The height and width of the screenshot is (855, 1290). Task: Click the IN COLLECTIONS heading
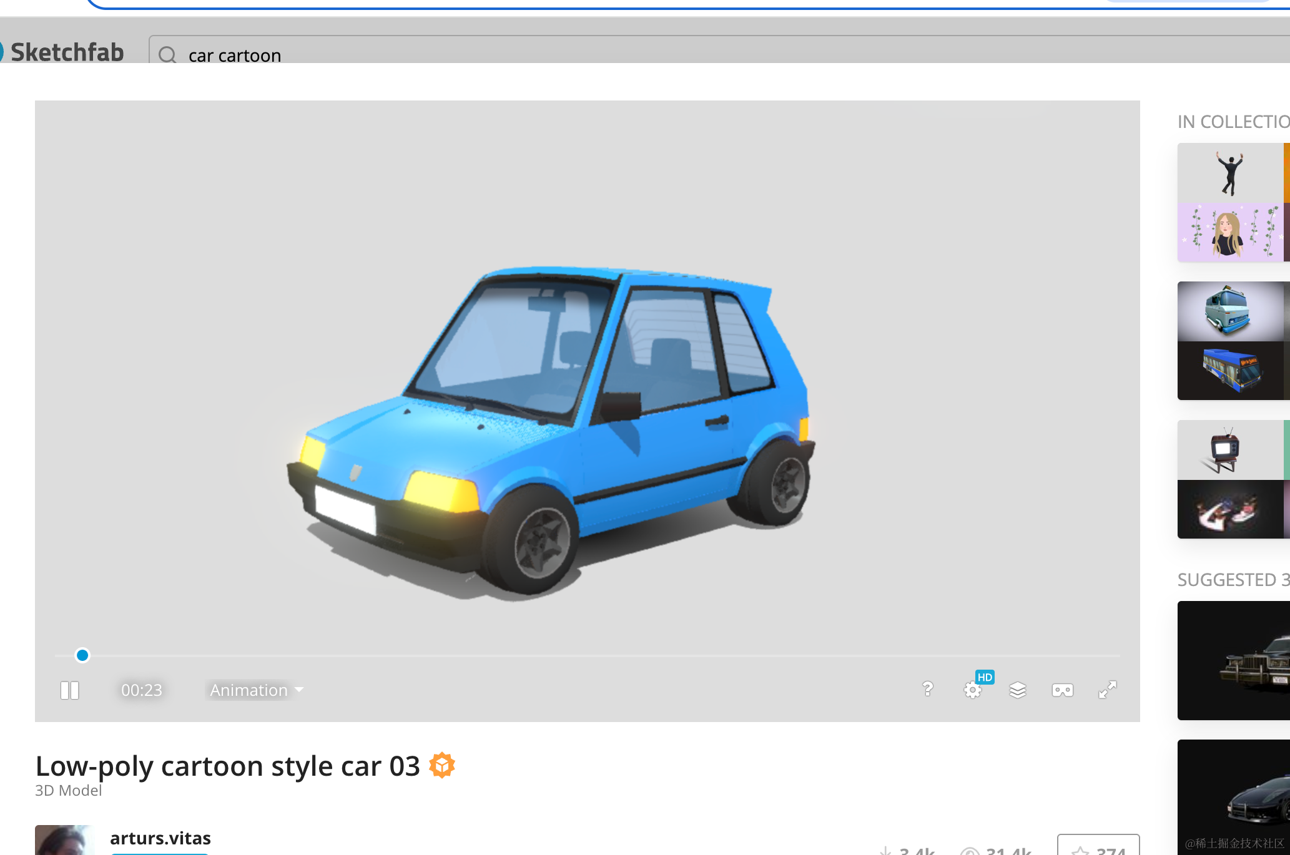tap(1233, 122)
